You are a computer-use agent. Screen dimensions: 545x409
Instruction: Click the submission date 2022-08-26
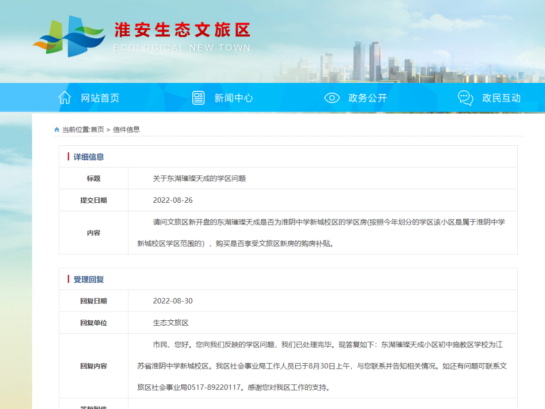click(173, 200)
